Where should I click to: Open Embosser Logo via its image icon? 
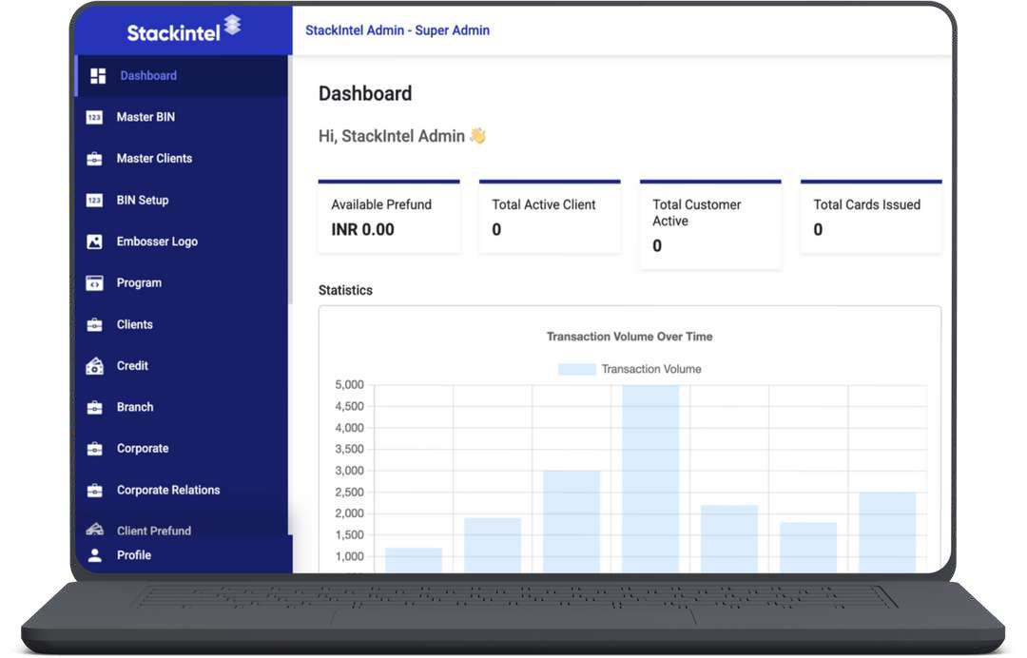point(95,241)
